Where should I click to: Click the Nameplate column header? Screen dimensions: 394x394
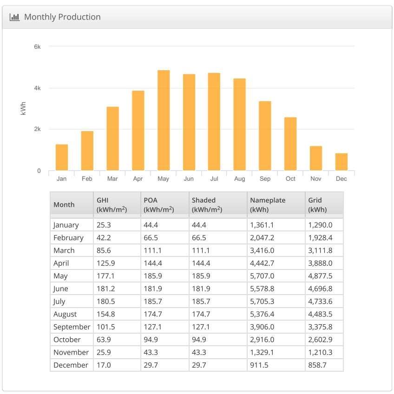coord(268,204)
